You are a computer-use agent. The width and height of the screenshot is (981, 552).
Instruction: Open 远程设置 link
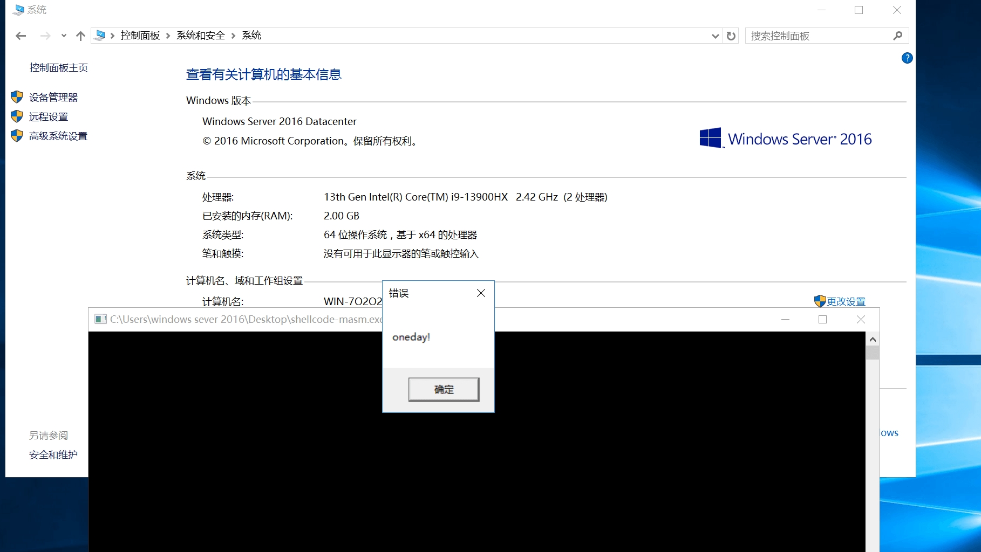click(x=49, y=117)
